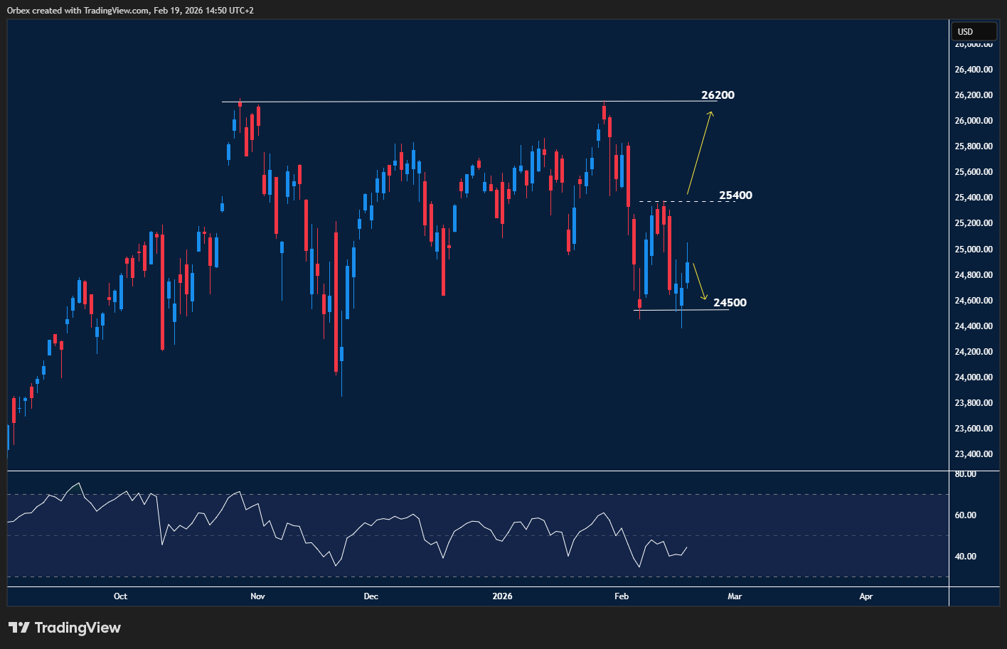Click the TradingView logo icon
The image size is (1007, 649).
click(x=18, y=628)
